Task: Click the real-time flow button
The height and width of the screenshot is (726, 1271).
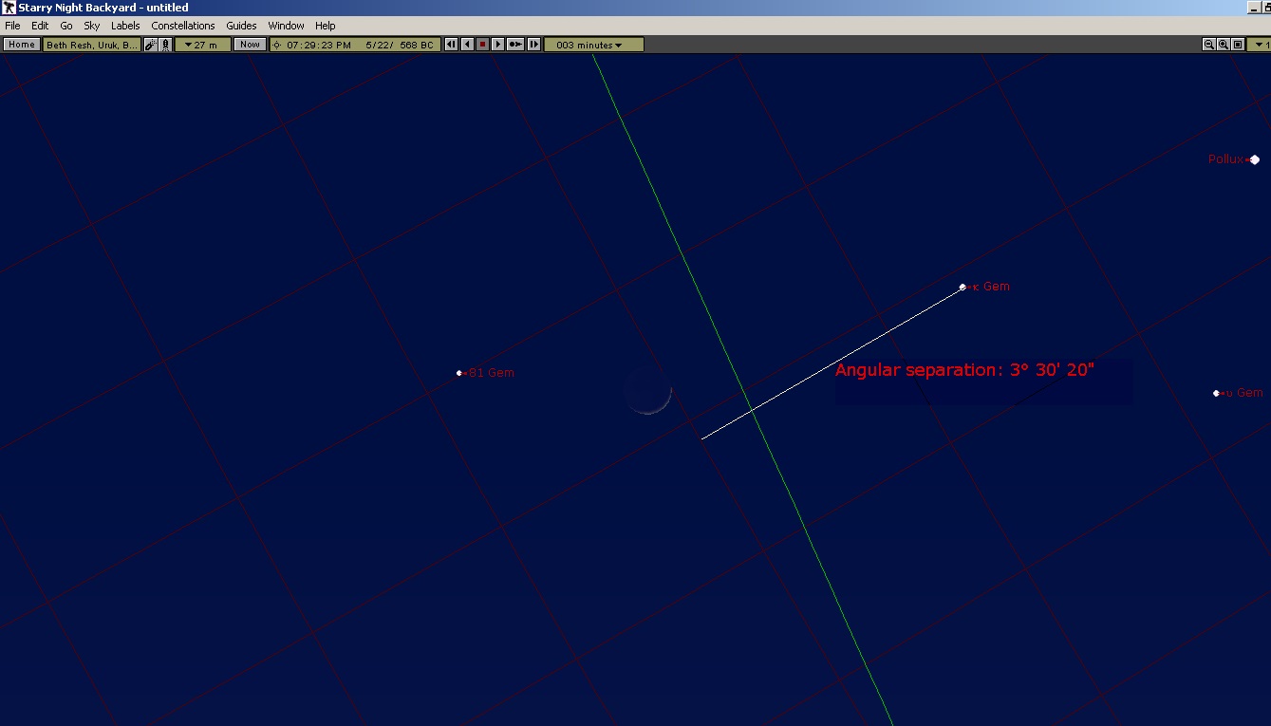Action: click(x=515, y=45)
